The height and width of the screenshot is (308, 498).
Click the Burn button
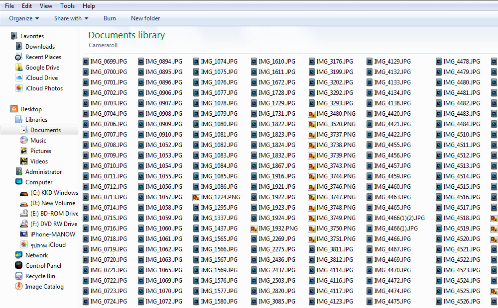[110, 18]
